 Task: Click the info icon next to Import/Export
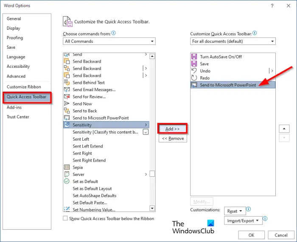pos(265,219)
